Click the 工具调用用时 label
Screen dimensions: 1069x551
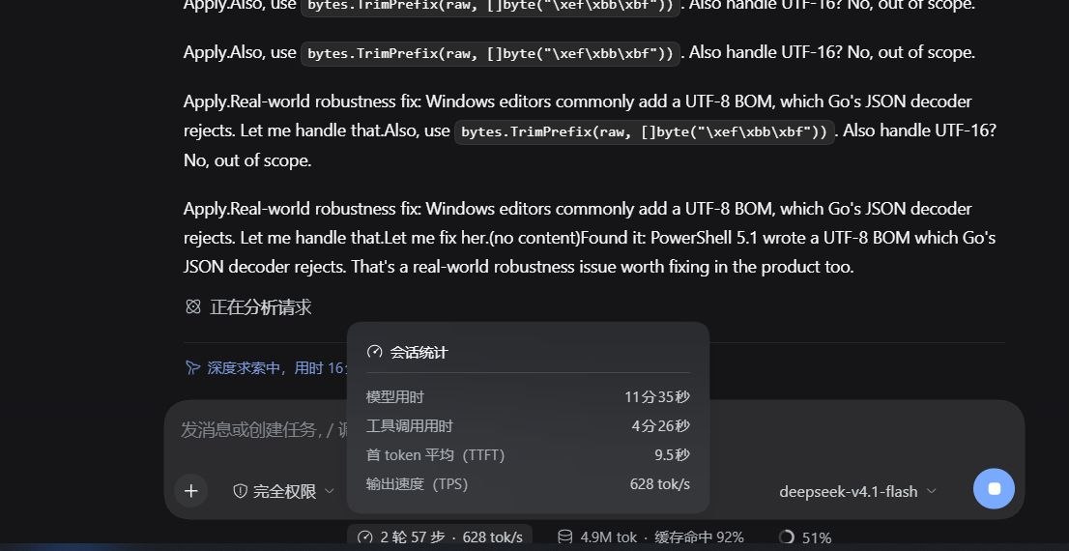[x=409, y=426]
